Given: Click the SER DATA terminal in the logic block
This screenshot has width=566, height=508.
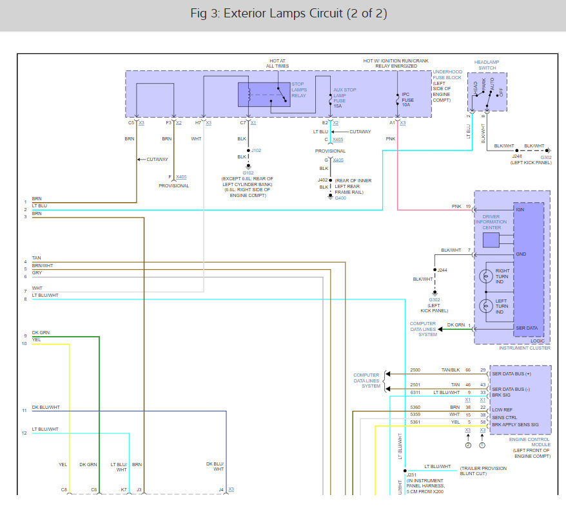Looking at the screenshot, I should (527, 328).
